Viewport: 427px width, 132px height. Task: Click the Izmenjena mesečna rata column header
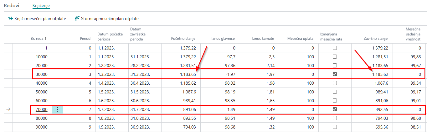pyautogui.click(x=331, y=36)
